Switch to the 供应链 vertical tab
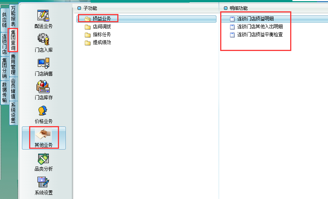 [5, 20]
